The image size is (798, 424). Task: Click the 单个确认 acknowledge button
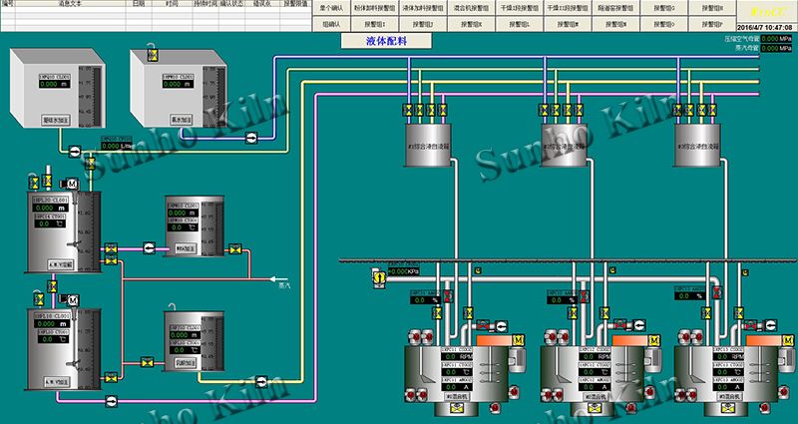click(x=331, y=8)
